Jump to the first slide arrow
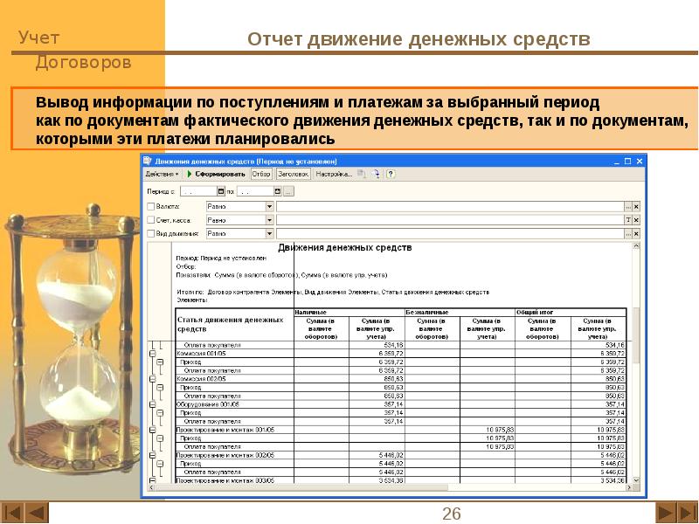Viewport: 699px width, 524px height. [11, 512]
